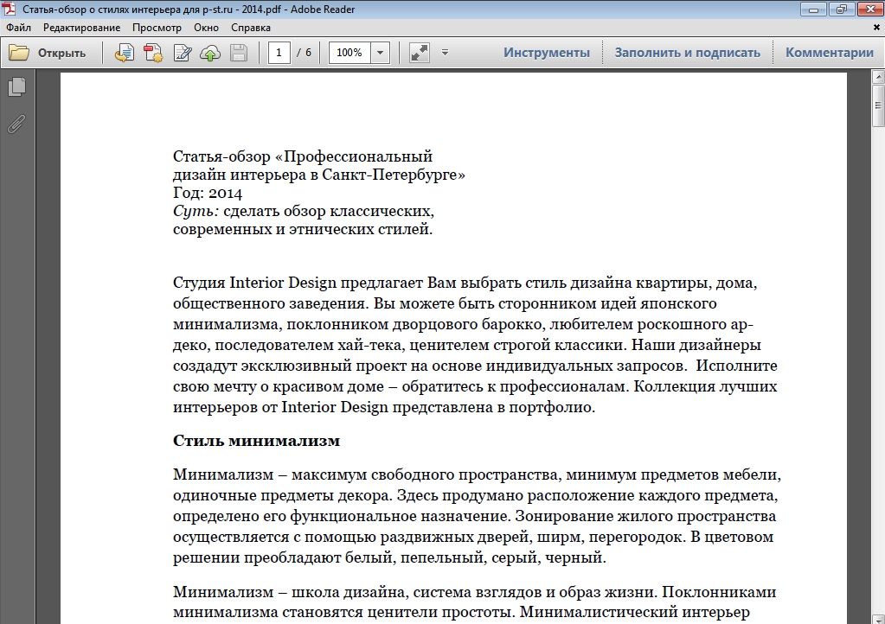Image resolution: width=885 pixels, height=624 pixels.
Task: Click the italic word 'Суть:'
Action: pyautogui.click(x=196, y=212)
